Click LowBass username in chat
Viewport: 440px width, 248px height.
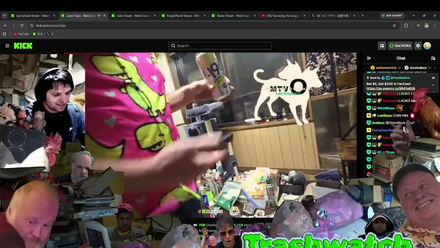[385, 115]
